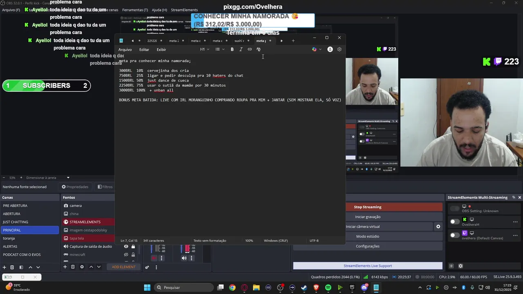Delete selected scene trash icon

tap(12, 267)
